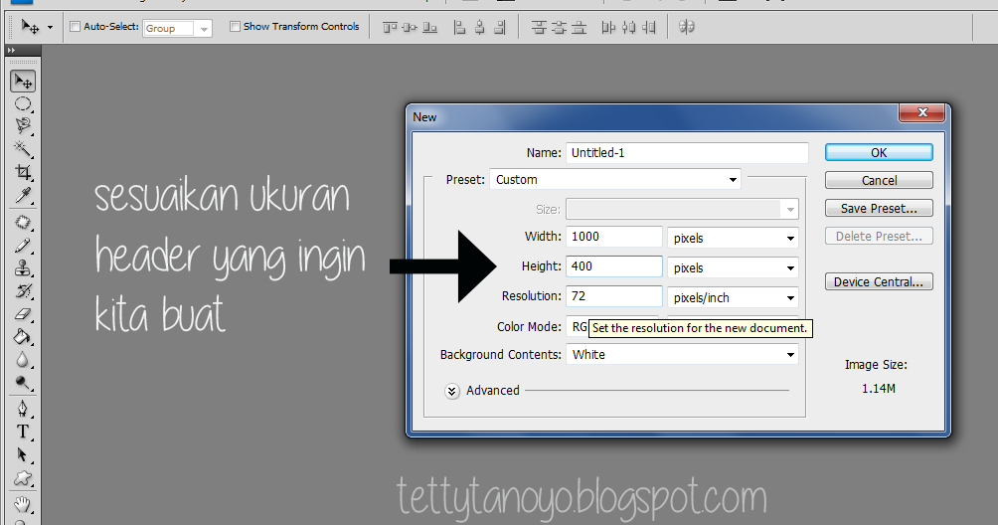Select the Move tool in the toolbox

click(23, 82)
